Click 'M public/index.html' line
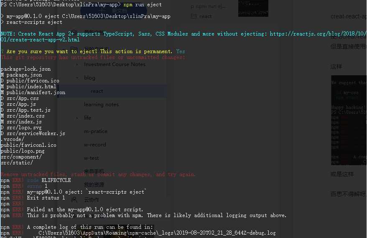Image resolution: width=367 pixels, height=238 pixels. (x=28, y=87)
